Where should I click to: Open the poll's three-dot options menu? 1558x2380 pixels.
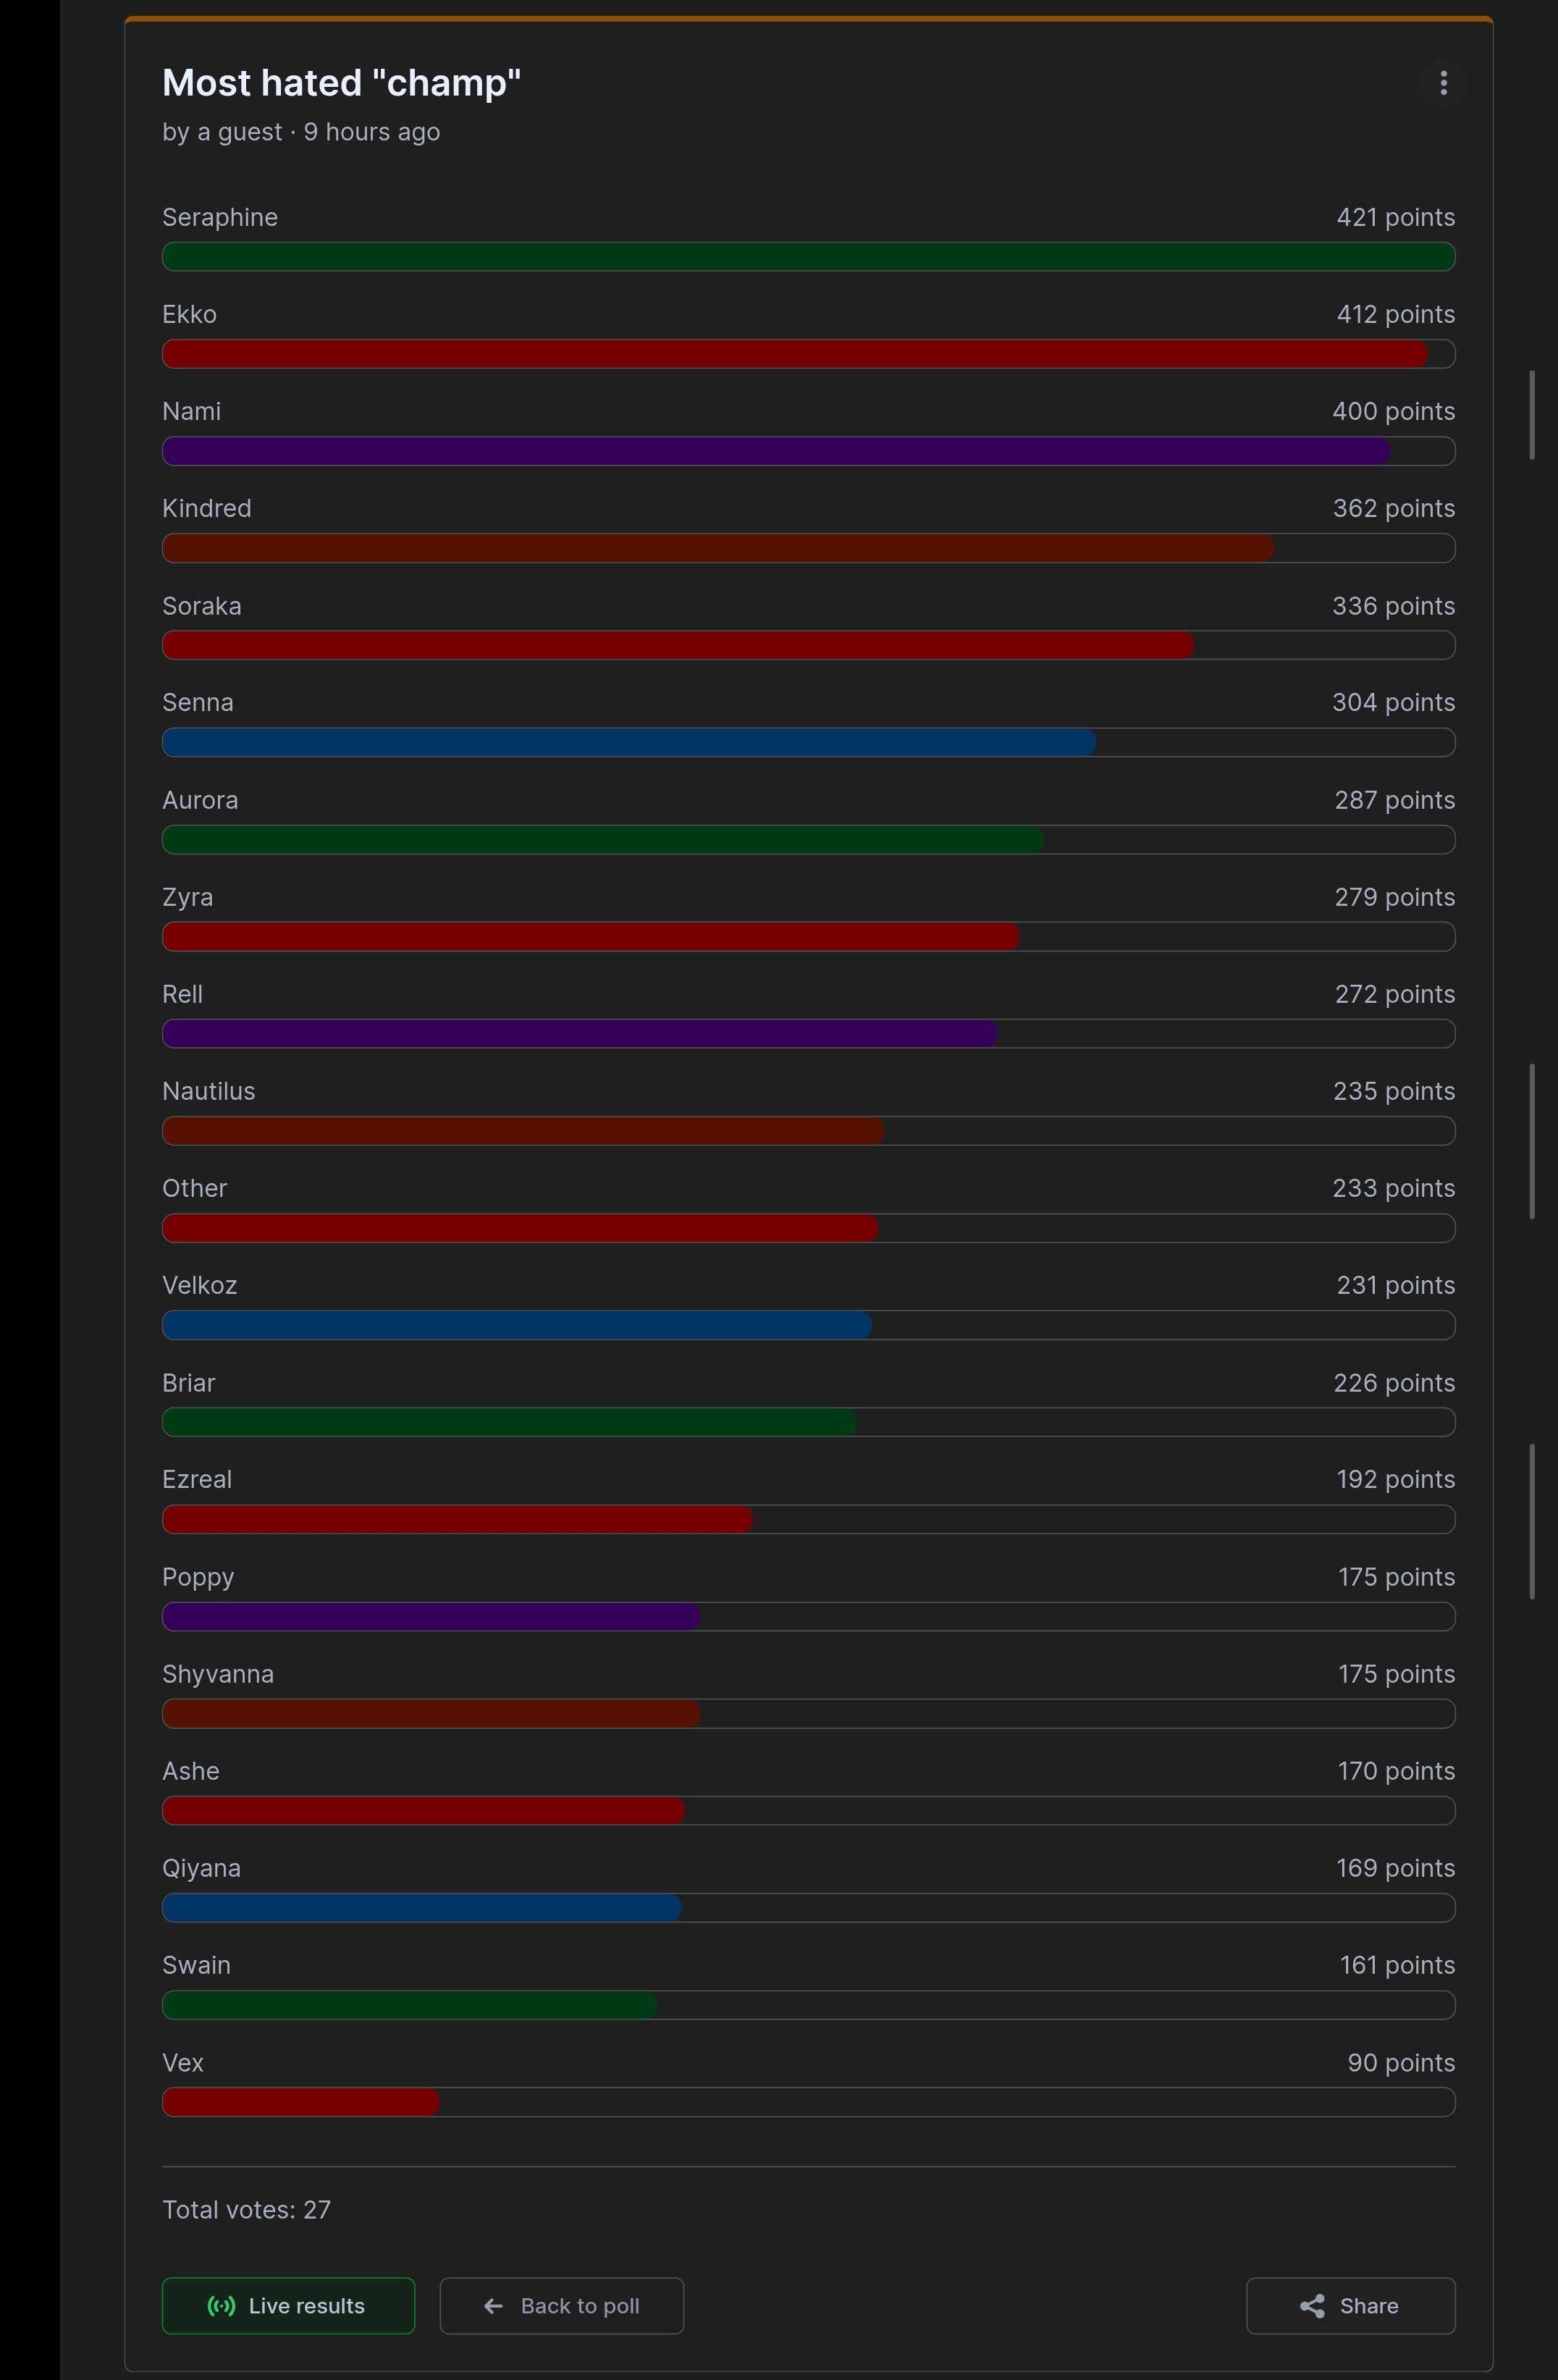click(1443, 83)
